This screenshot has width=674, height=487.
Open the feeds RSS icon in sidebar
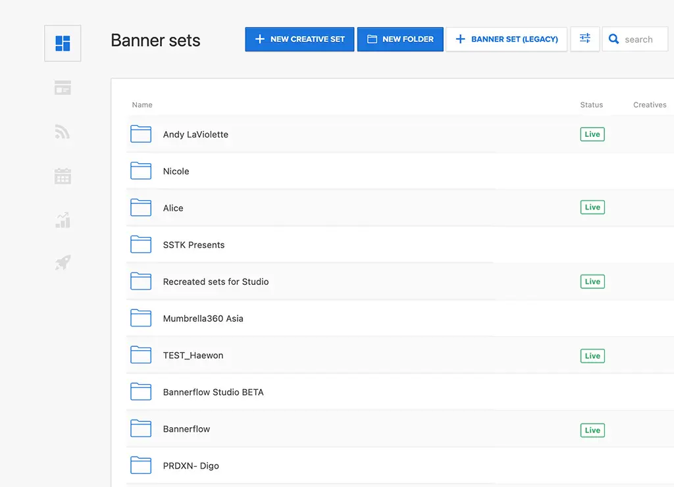point(63,132)
